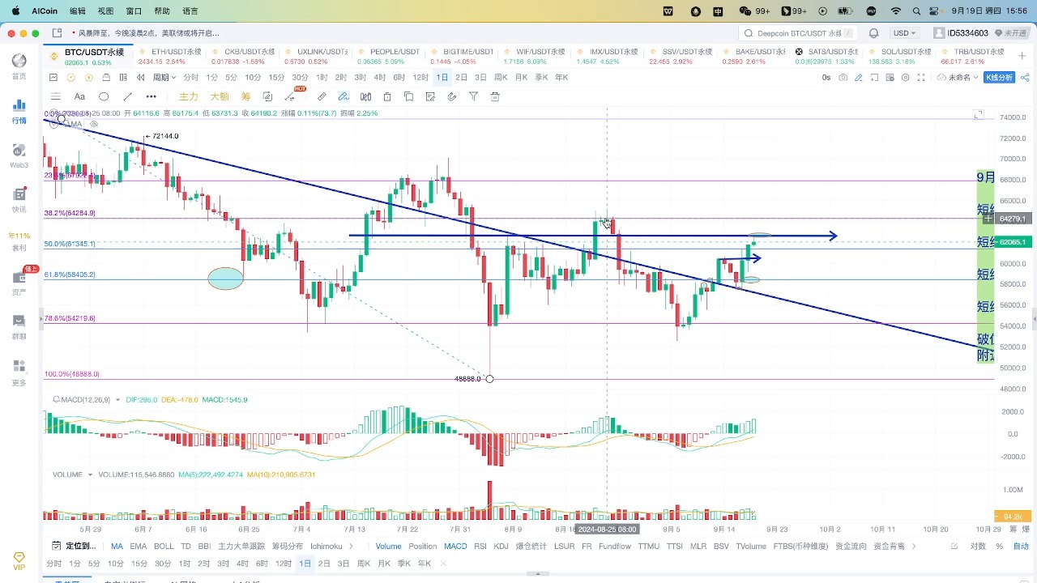This screenshot has height=583, width=1037.
Task: Hide the MA indicator with eye icon
Action: click(x=93, y=124)
